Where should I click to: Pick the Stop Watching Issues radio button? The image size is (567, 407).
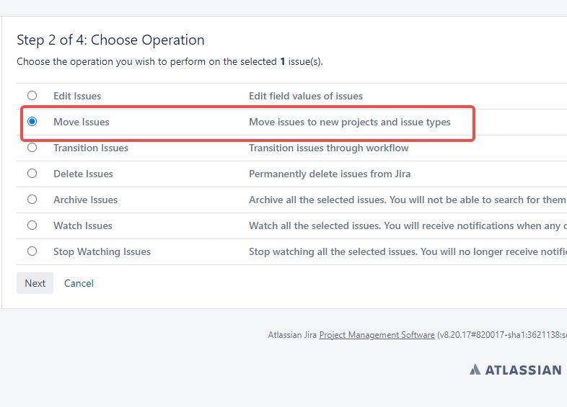32,251
